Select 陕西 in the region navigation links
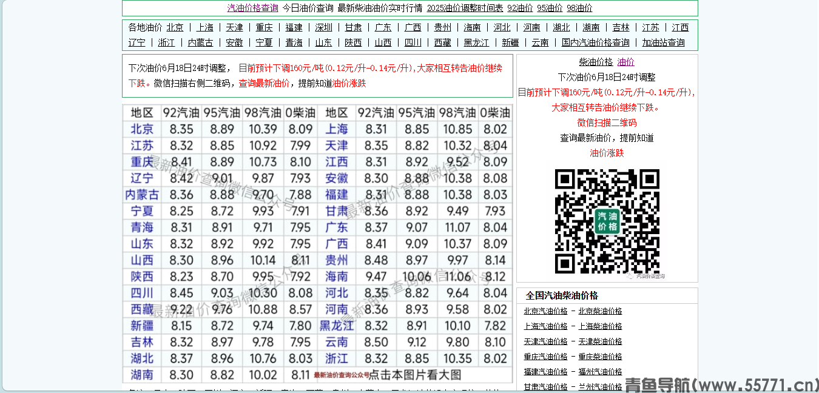819x393 pixels. click(x=353, y=42)
